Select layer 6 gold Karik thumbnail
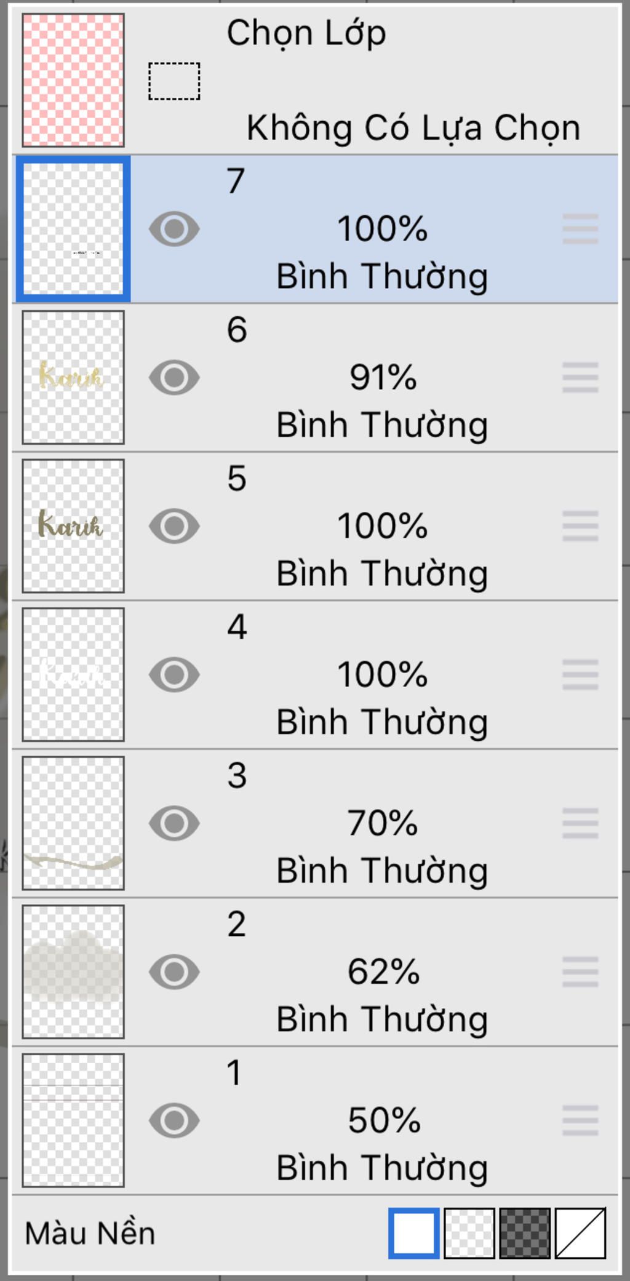The image size is (630, 1281). [73, 377]
